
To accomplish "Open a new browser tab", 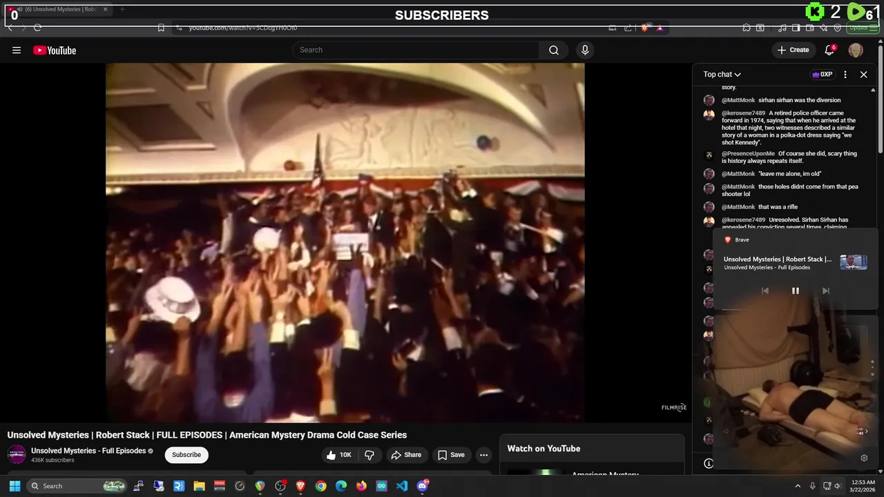I will click(122, 9).
